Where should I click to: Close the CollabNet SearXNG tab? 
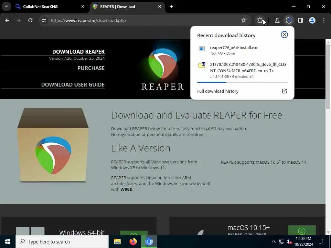pyautogui.click(x=83, y=6)
